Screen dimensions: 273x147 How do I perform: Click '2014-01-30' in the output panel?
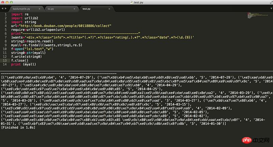tap(211, 123)
